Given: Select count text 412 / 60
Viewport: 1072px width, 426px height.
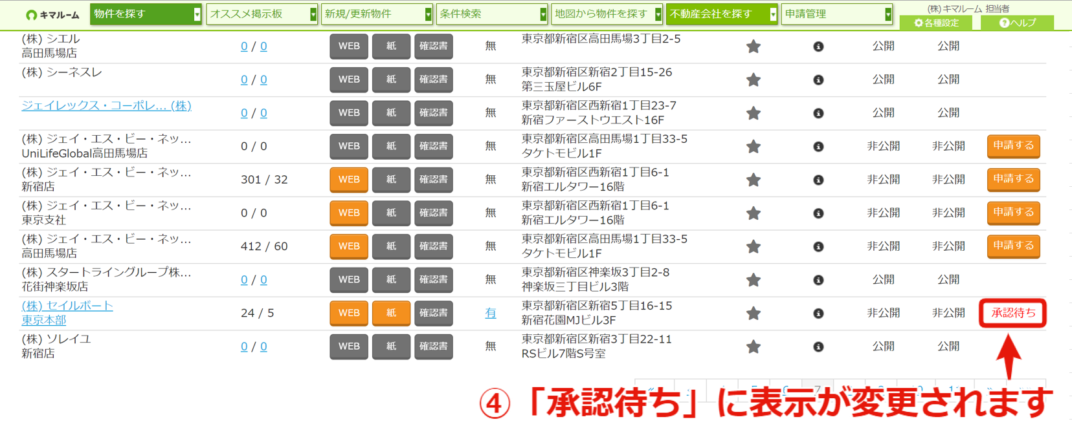Looking at the screenshot, I should (x=264, y=246).
